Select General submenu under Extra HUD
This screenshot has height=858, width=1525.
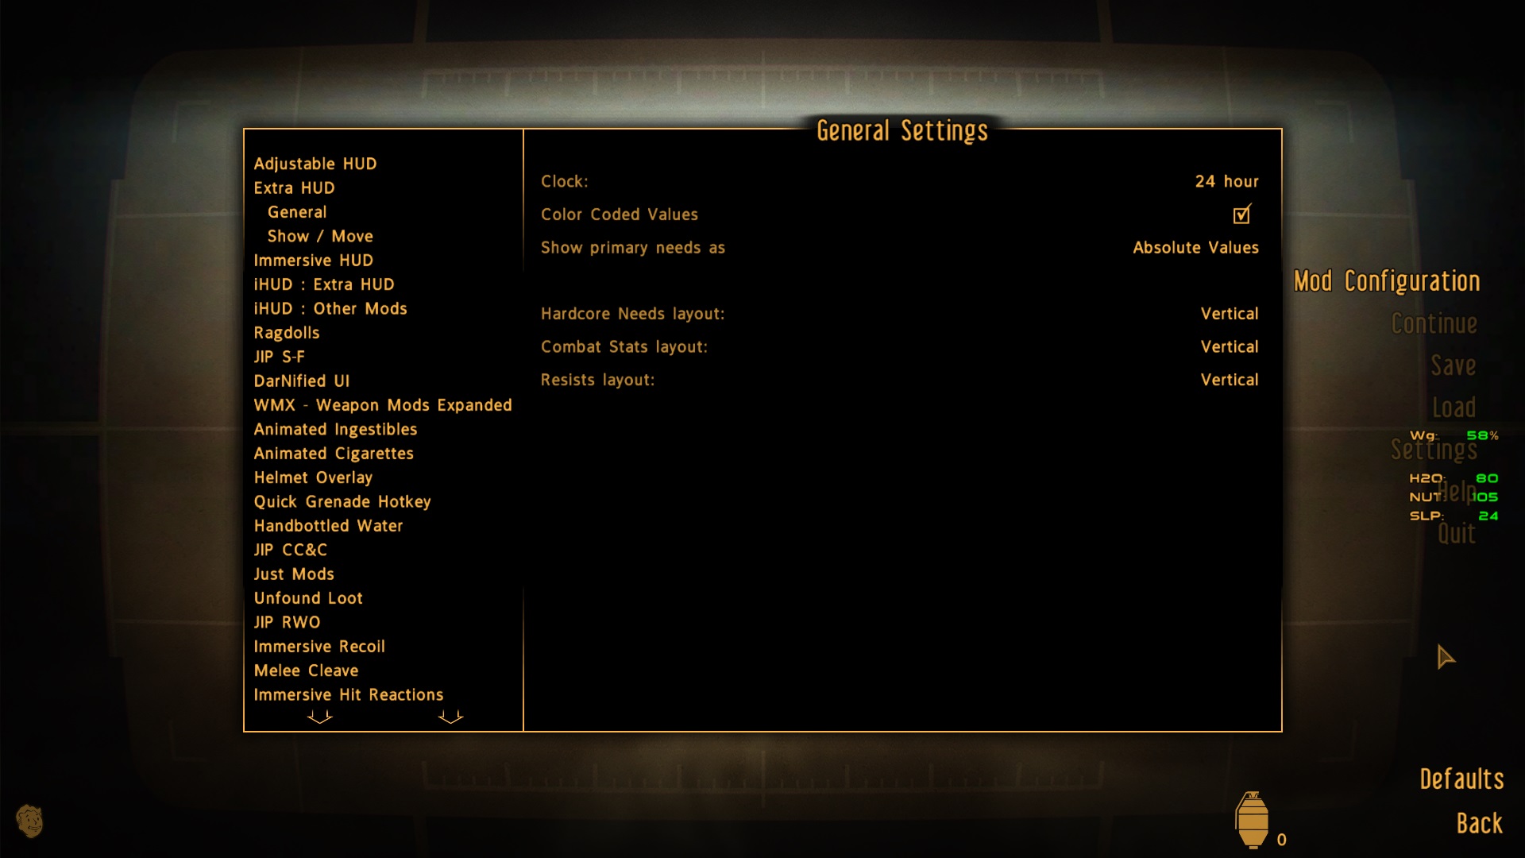tap(296, 211)
